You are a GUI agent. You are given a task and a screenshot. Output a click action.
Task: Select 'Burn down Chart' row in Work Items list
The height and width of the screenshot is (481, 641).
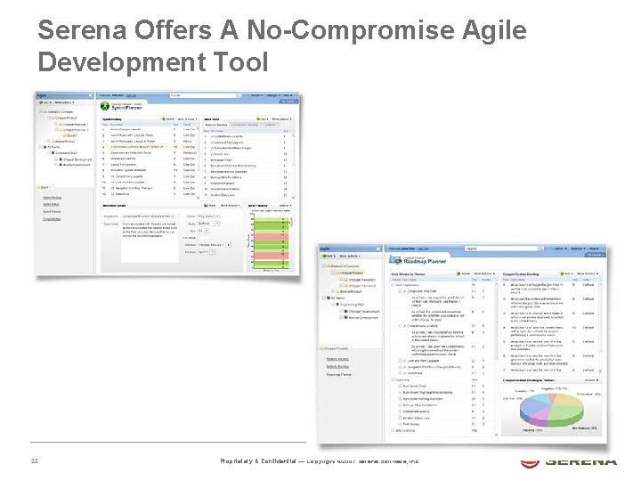pos(247,160)
